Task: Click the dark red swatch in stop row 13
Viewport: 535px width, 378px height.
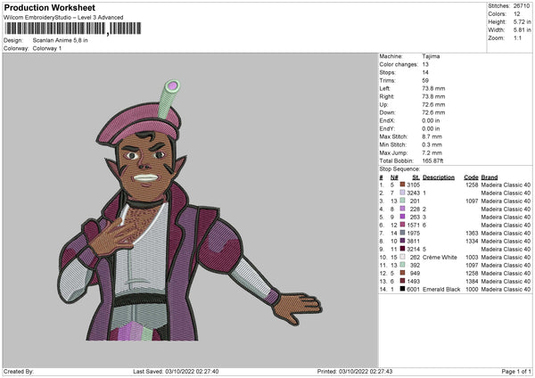Action: [402, 281]
